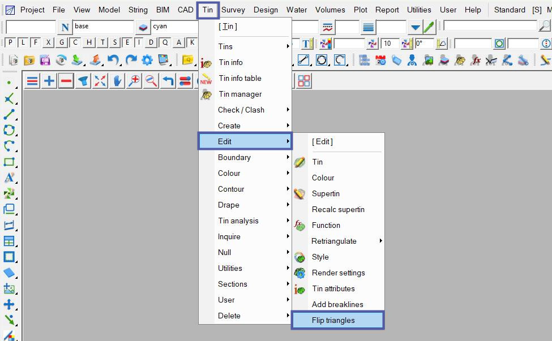This screenshot has width=552, height=341.
Task: Toggle the X snap button
Action: (x=48, y=42)
